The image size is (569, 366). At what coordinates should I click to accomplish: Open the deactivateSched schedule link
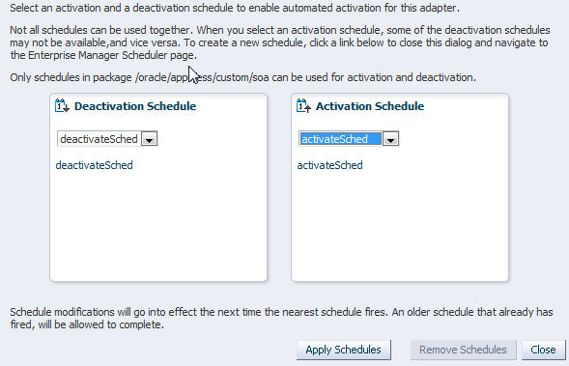coord(94,165)
